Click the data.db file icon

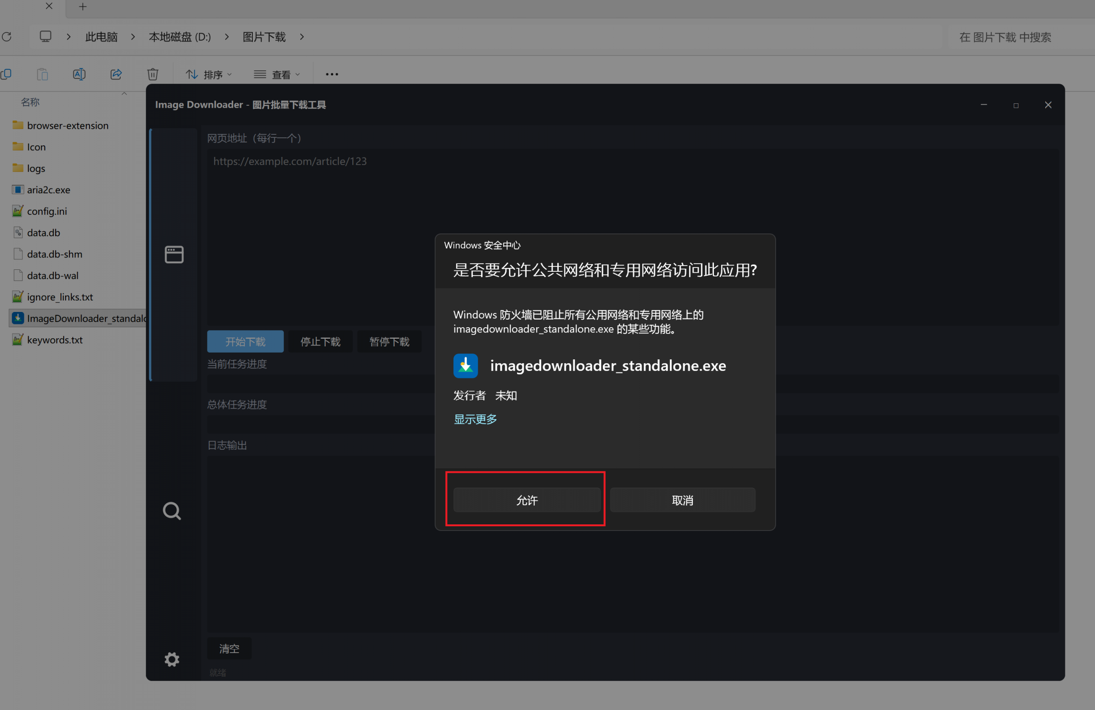[18, 233]
